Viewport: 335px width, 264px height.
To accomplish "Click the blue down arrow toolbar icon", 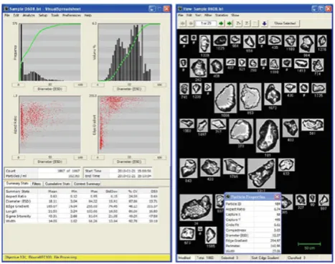I will [x=264, y=24].
